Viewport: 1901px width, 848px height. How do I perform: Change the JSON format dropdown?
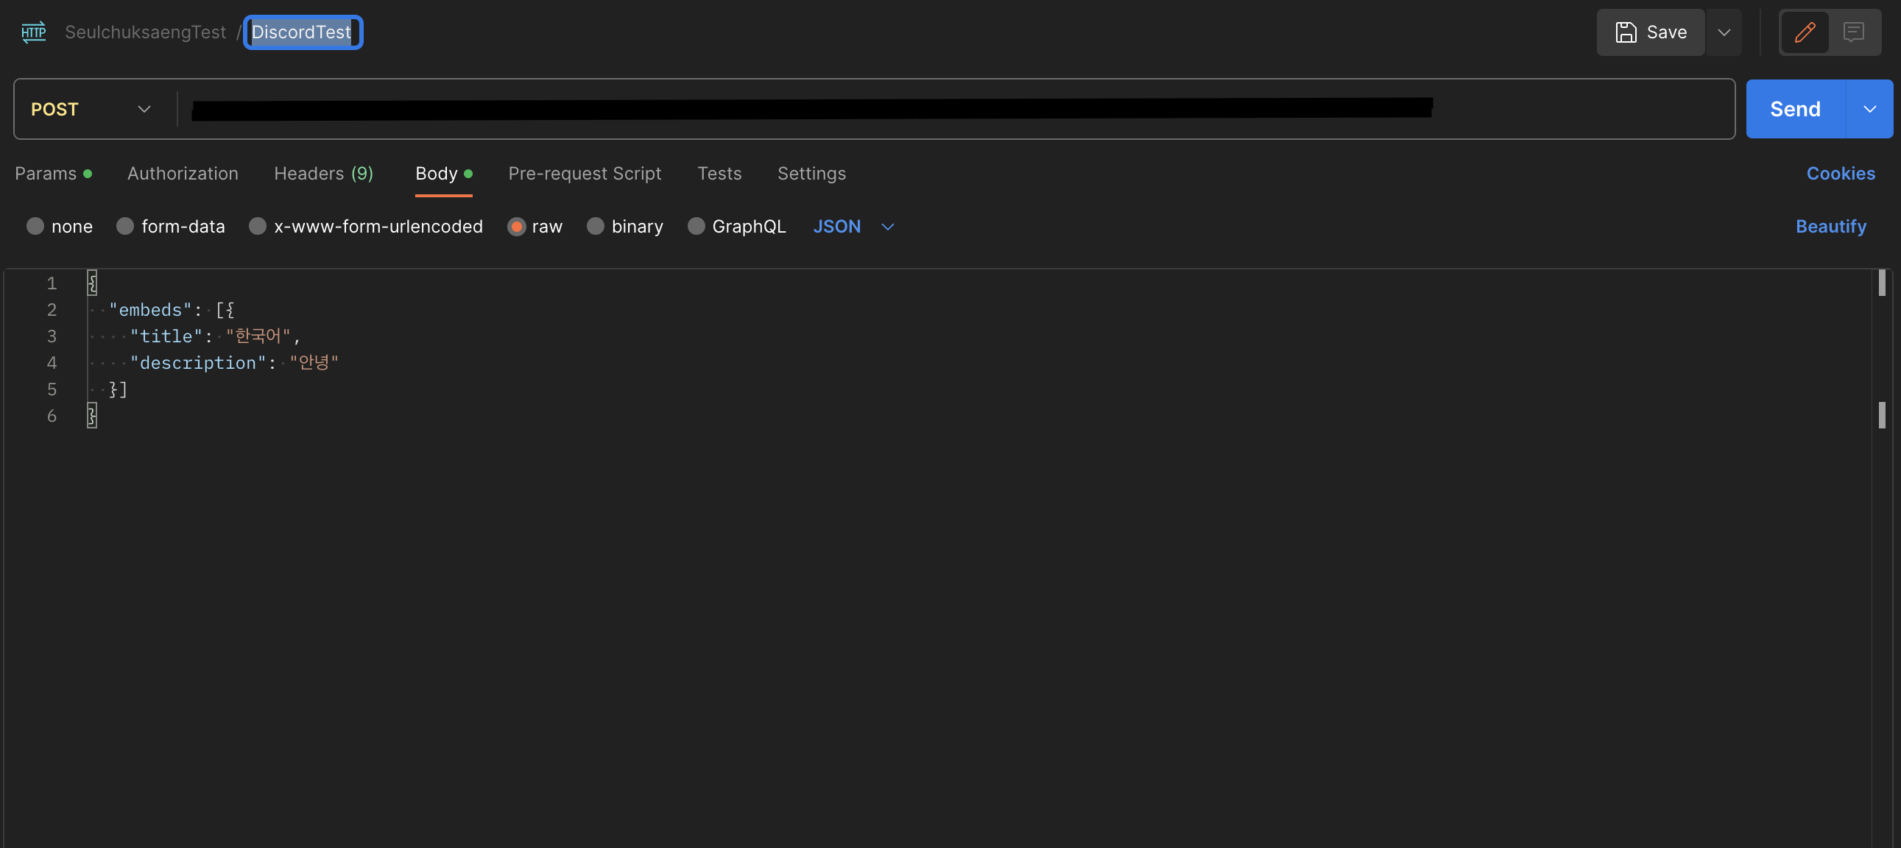pyautogui.click(x=853, y=226)
